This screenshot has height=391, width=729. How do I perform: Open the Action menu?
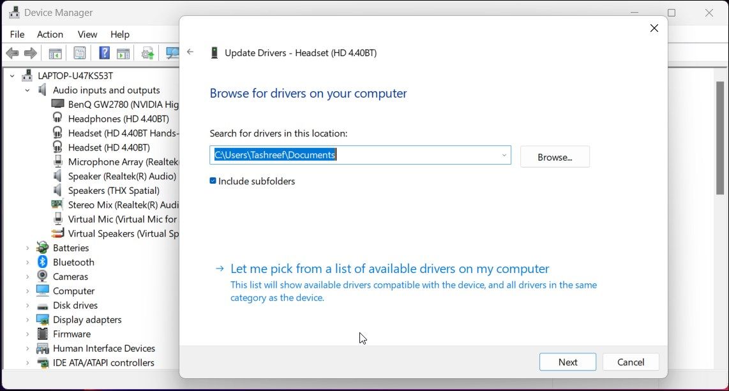click(x=50, y=34)
